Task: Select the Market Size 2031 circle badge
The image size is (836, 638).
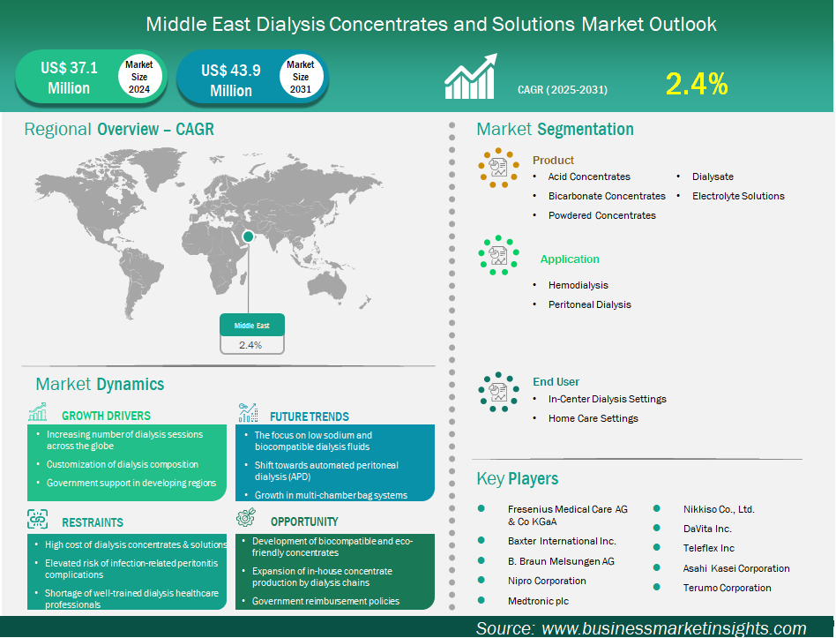Action: 301,77
